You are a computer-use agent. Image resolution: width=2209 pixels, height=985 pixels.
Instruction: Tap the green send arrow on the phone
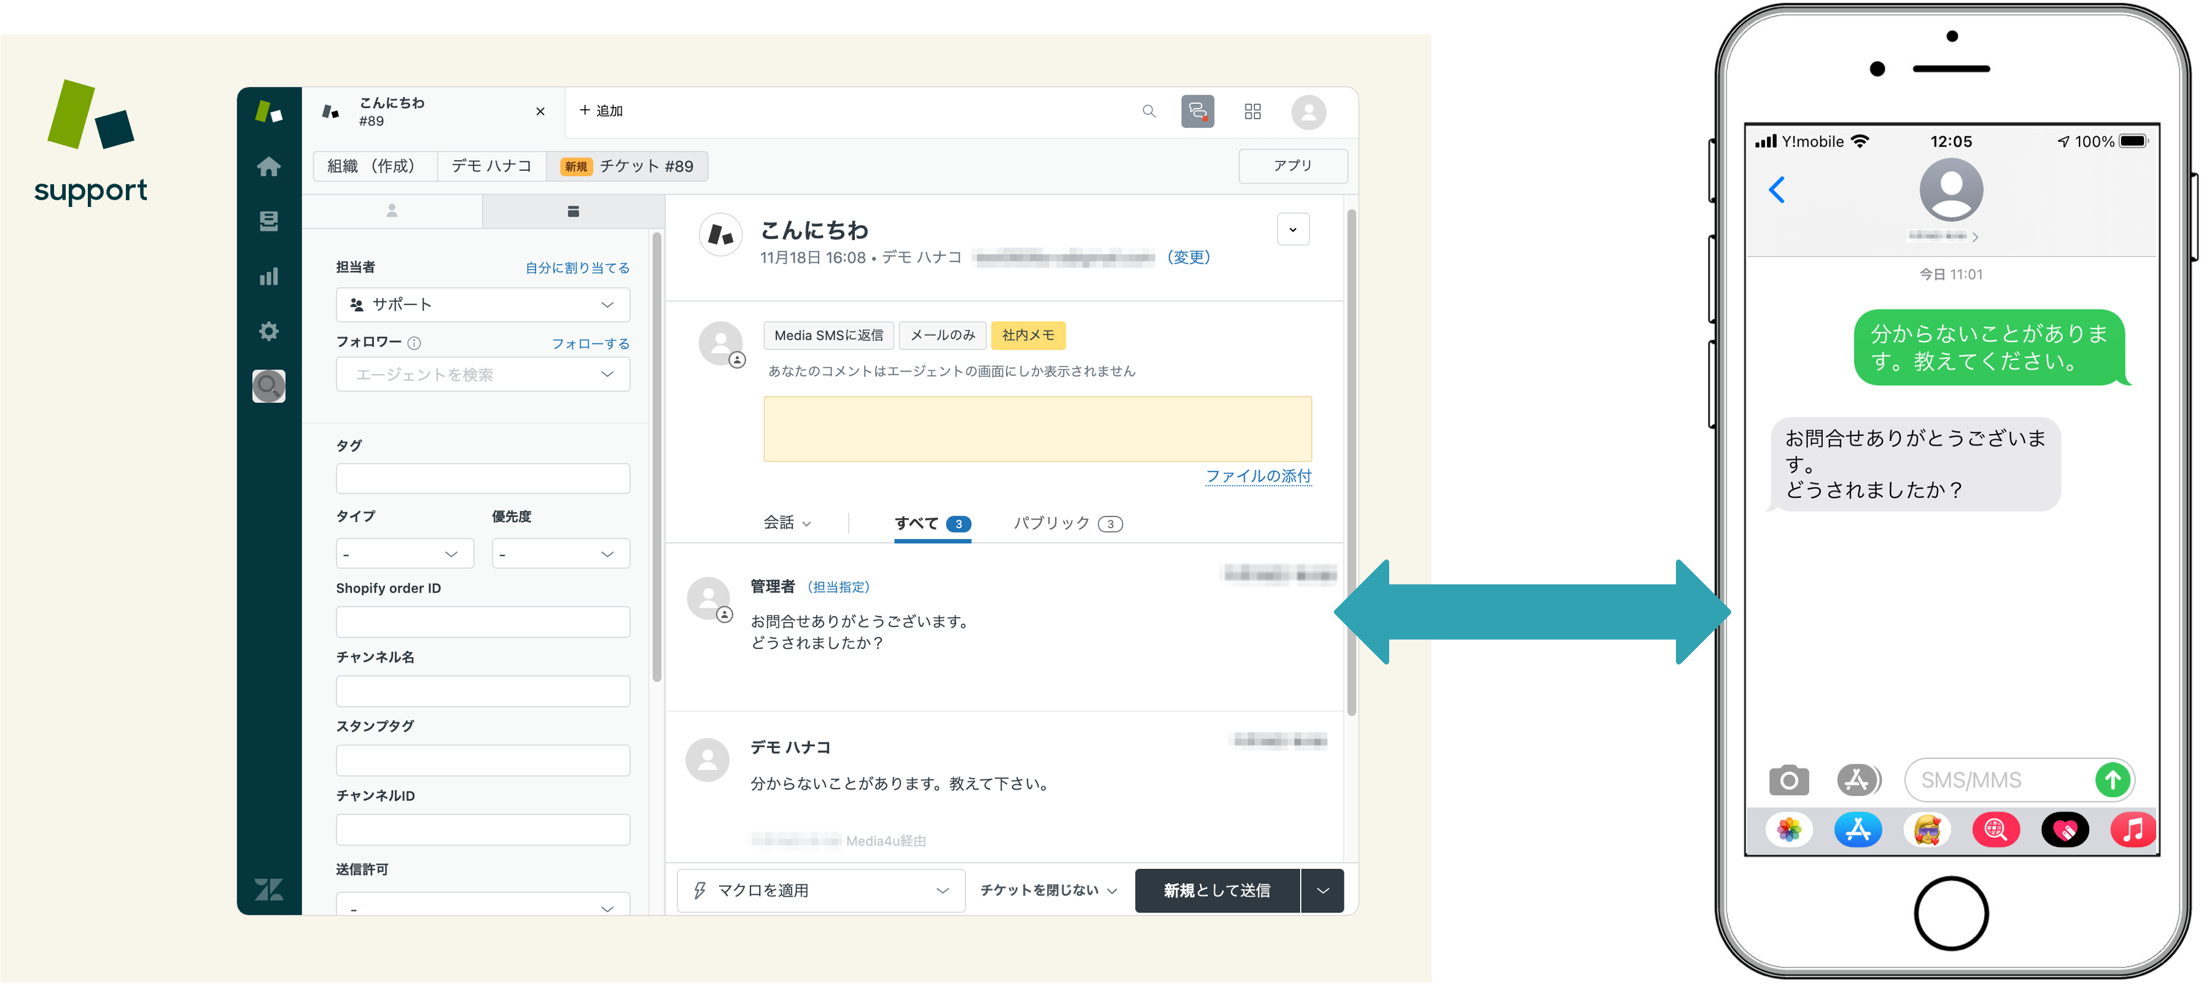pyautogui.click(x=2112, y=780)
